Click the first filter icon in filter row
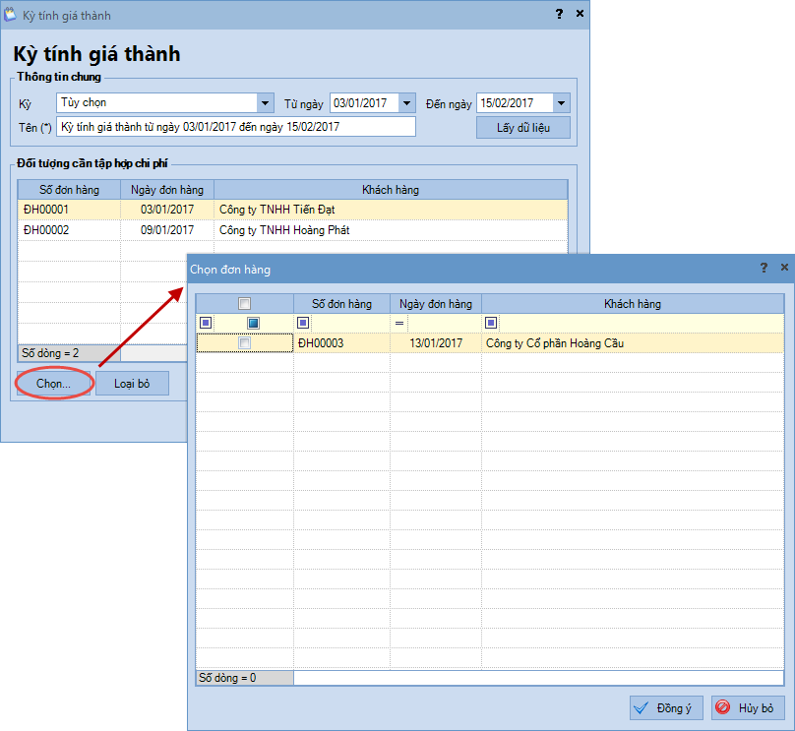The height and width of the screenshot is (731, 795). [206, 323]
